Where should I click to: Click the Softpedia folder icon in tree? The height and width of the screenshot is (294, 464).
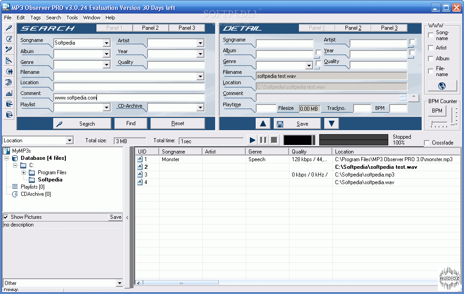tap(32, 180)
